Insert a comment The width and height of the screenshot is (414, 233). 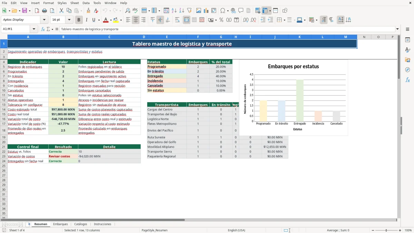[x=241, y=11]
